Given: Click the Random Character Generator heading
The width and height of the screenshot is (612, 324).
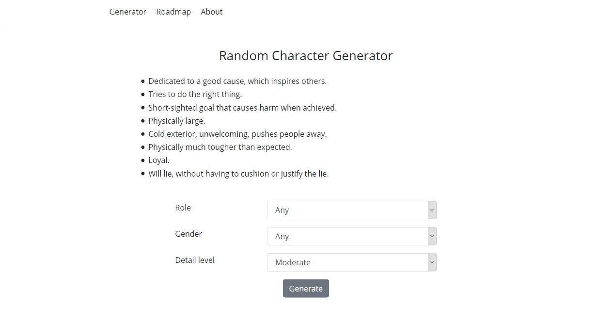Looking at the screenshot, I should coord(306,56).
